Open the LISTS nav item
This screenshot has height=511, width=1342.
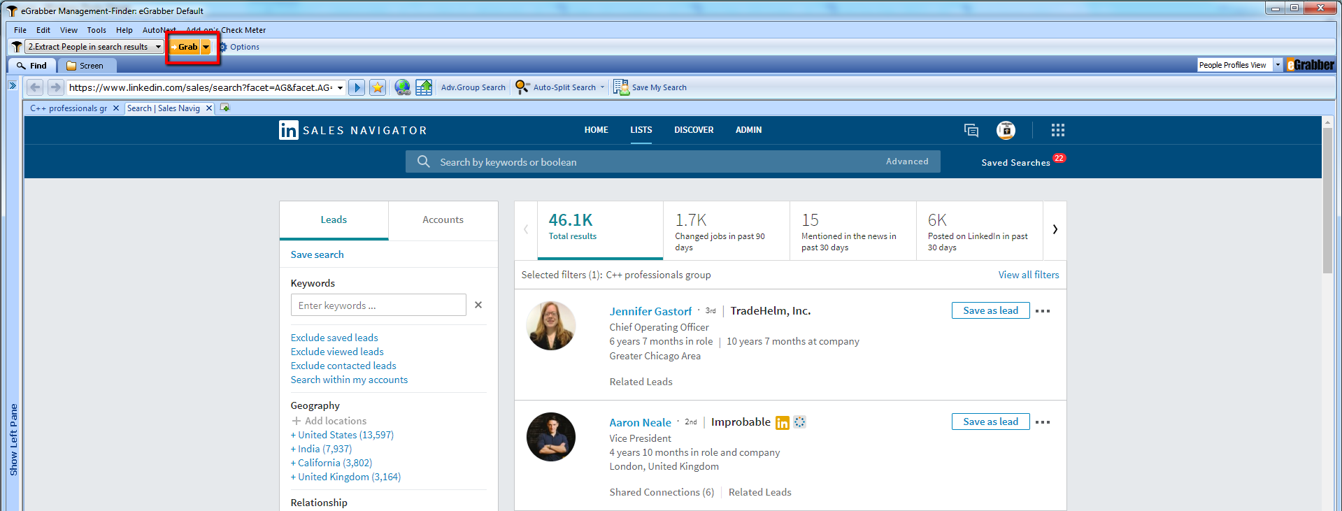coord(641,130)
